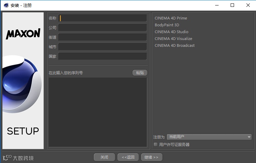
Task: Click the Cinema 4D title bar icon
Action: [x=6, y=5]
